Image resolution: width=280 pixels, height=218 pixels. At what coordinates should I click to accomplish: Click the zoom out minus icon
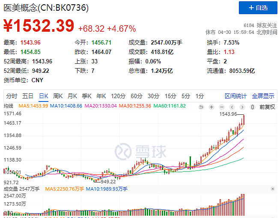(x=222, y=107)
